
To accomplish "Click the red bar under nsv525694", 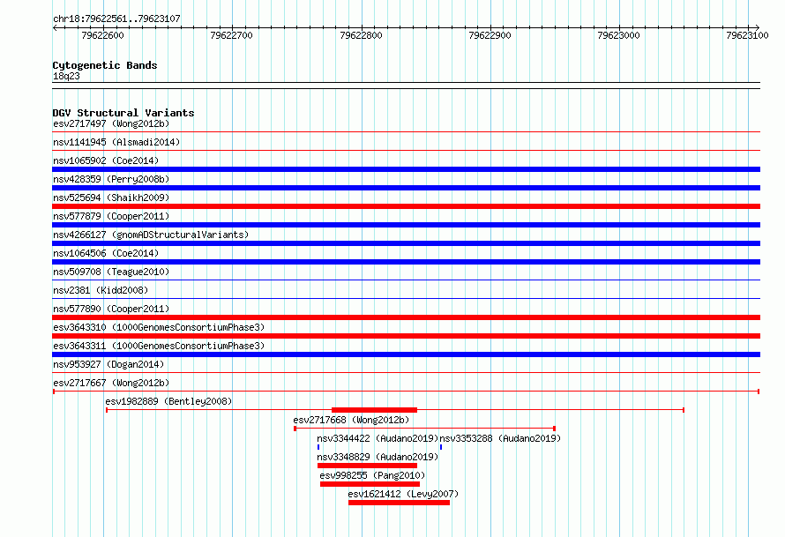I will point(406,206).
